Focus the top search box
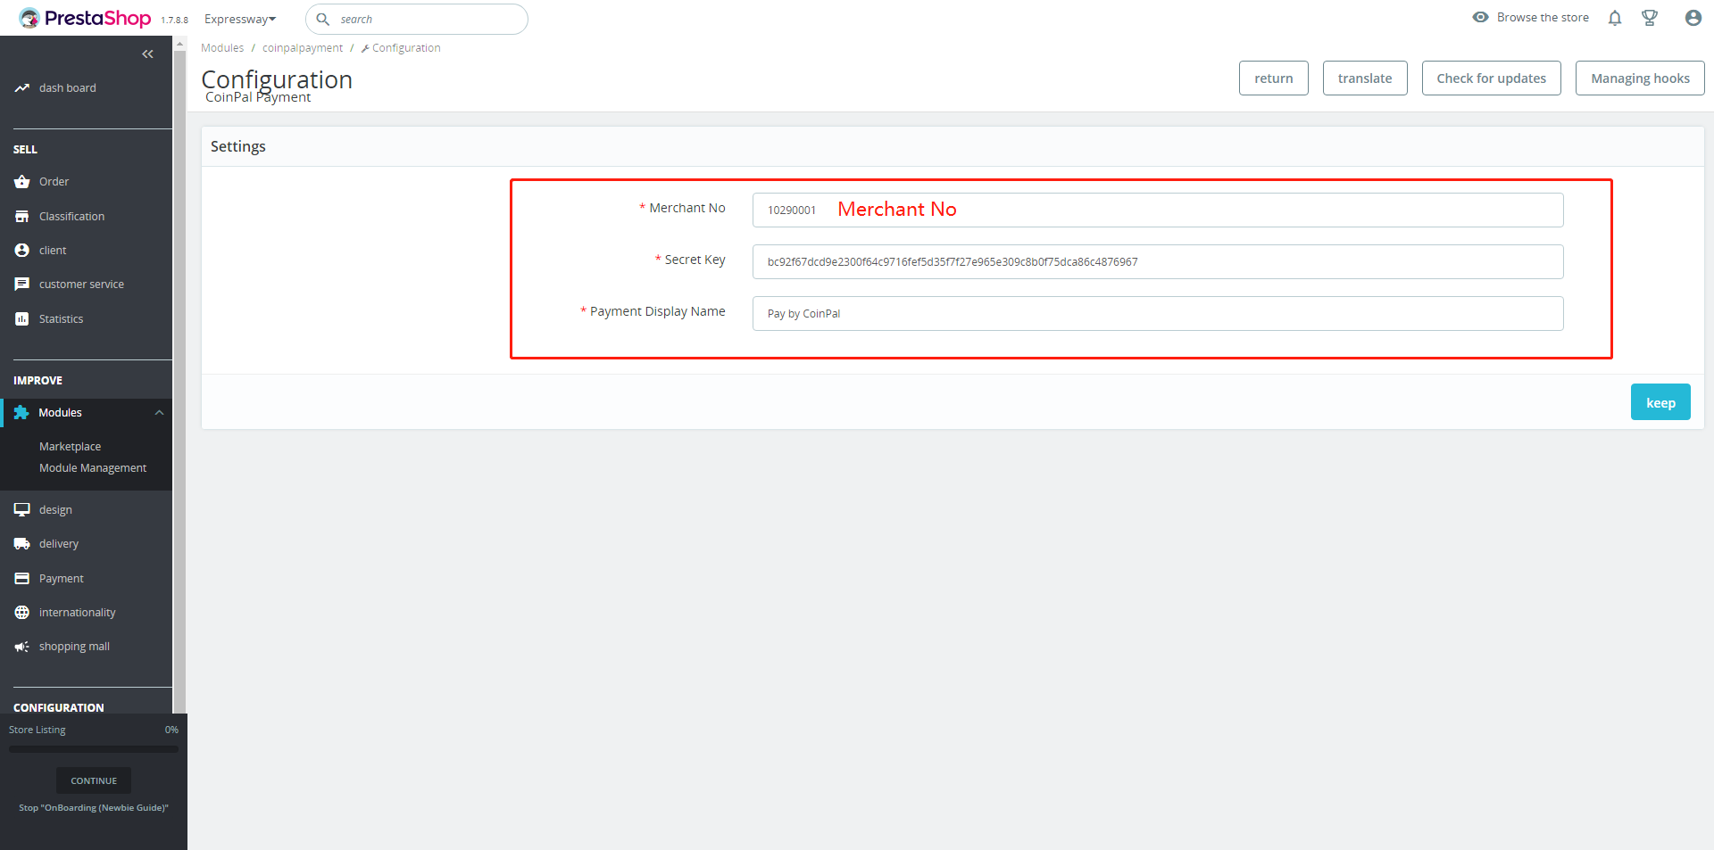 pyautogui.click(x=417, y=19)
